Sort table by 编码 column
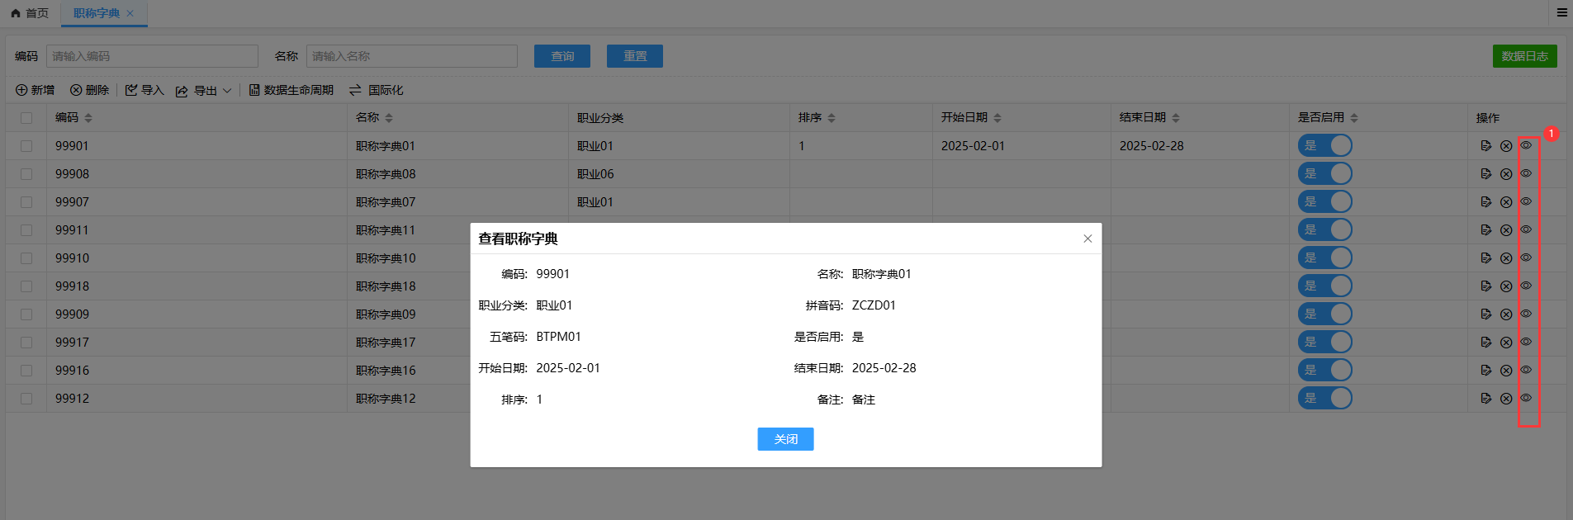The width and height of the screenshot is (1573, 520). pos(88,118)
